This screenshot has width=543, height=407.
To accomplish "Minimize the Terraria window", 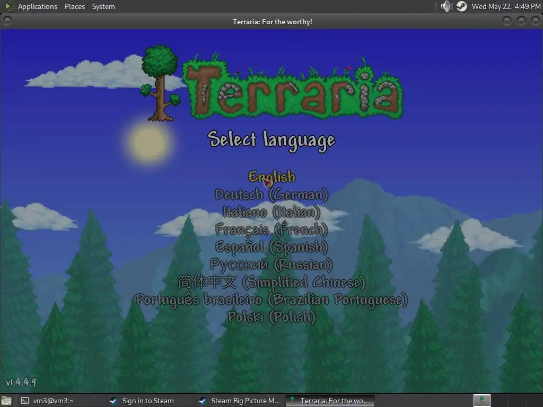I will [507, 21].
